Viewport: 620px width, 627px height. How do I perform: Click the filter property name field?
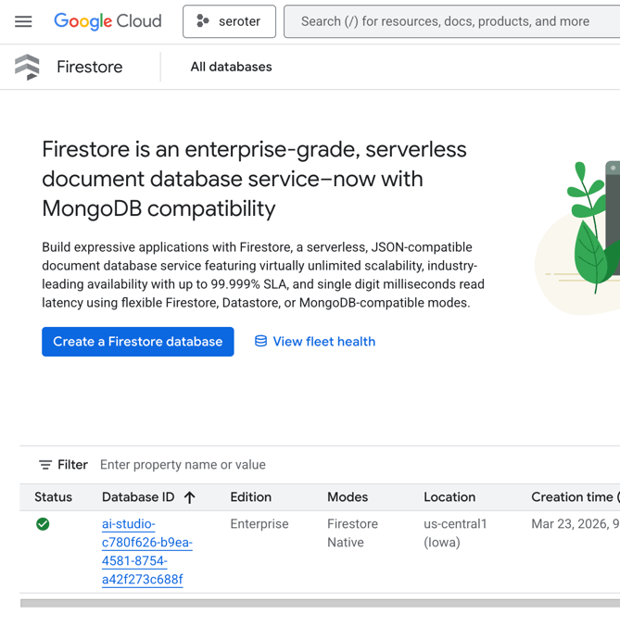click(278, 465)
